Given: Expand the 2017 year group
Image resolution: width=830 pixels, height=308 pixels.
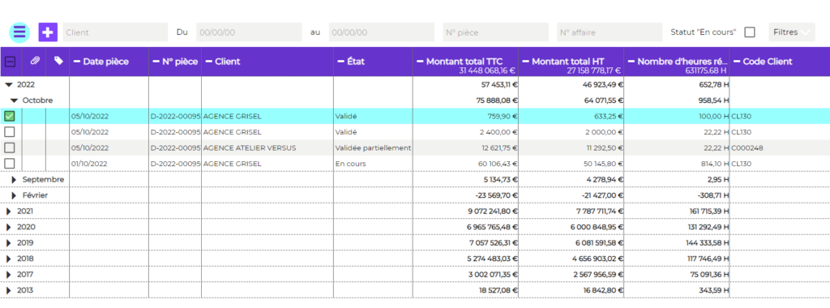Looking at the screenshot, I should click(x=8, y=275).
